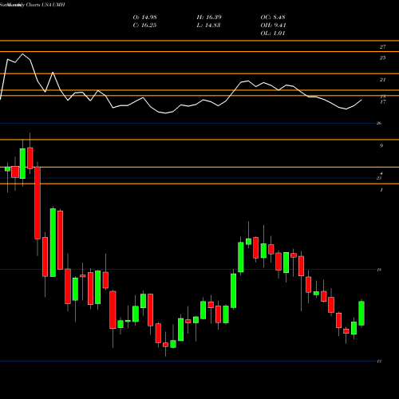Viewport: 399px width, 399px height.
Task: Click the end point of the white line
Action: pyautogui.click(x=361, y=100)
